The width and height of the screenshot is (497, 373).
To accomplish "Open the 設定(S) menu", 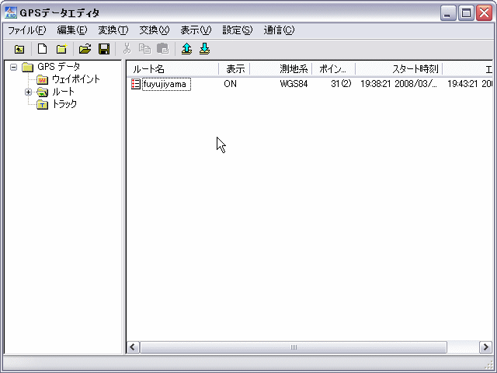I will (x=238, y=30).
